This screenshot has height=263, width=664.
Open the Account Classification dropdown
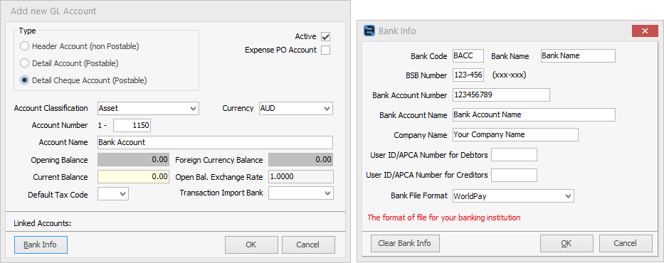(148, 108)
